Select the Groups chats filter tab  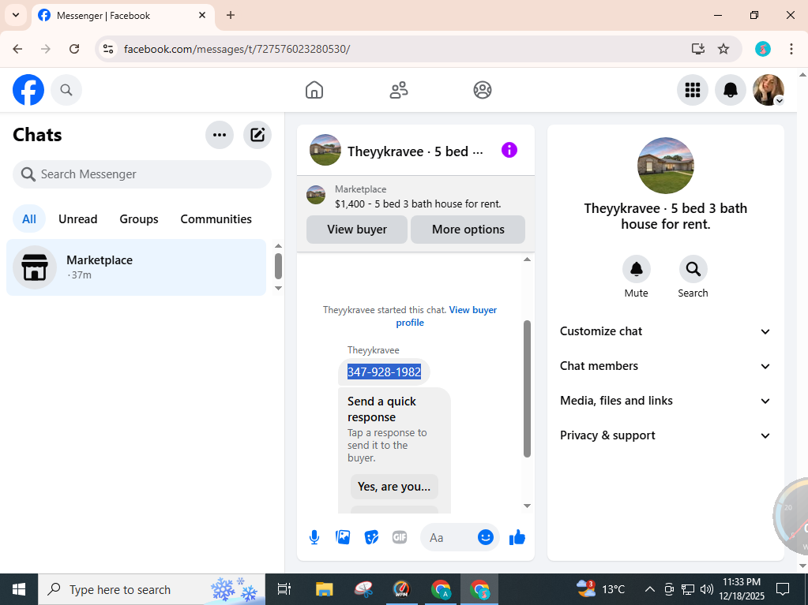(139, 219)
